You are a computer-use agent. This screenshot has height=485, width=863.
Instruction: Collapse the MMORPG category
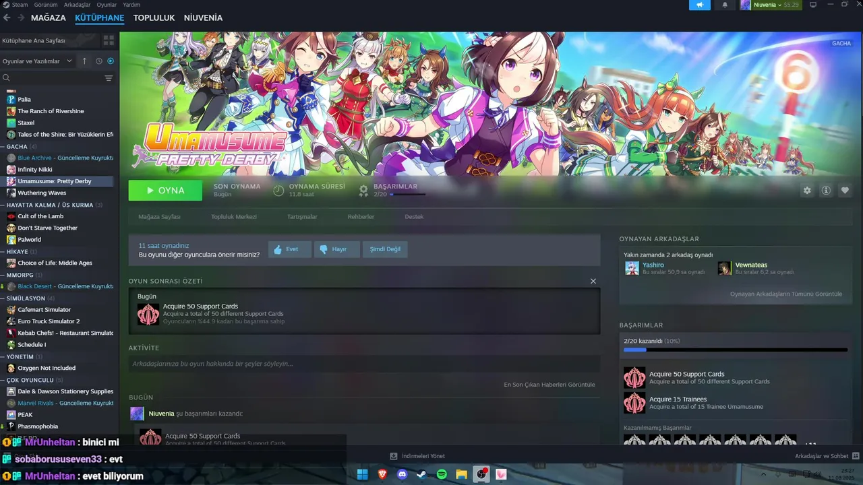click(3, 275)
